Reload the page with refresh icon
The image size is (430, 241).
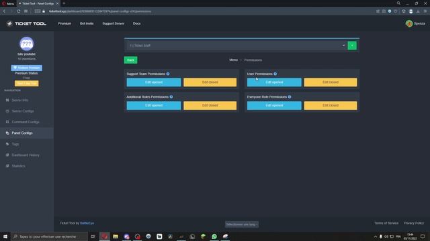tap(18, 11)
